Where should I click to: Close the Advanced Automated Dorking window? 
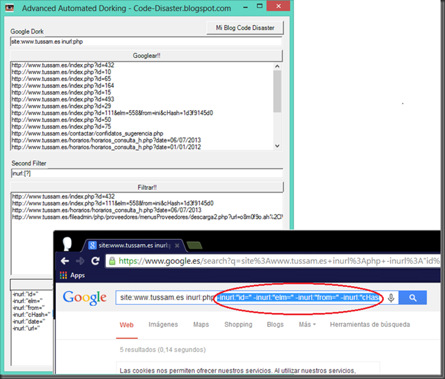pos(278,6)
